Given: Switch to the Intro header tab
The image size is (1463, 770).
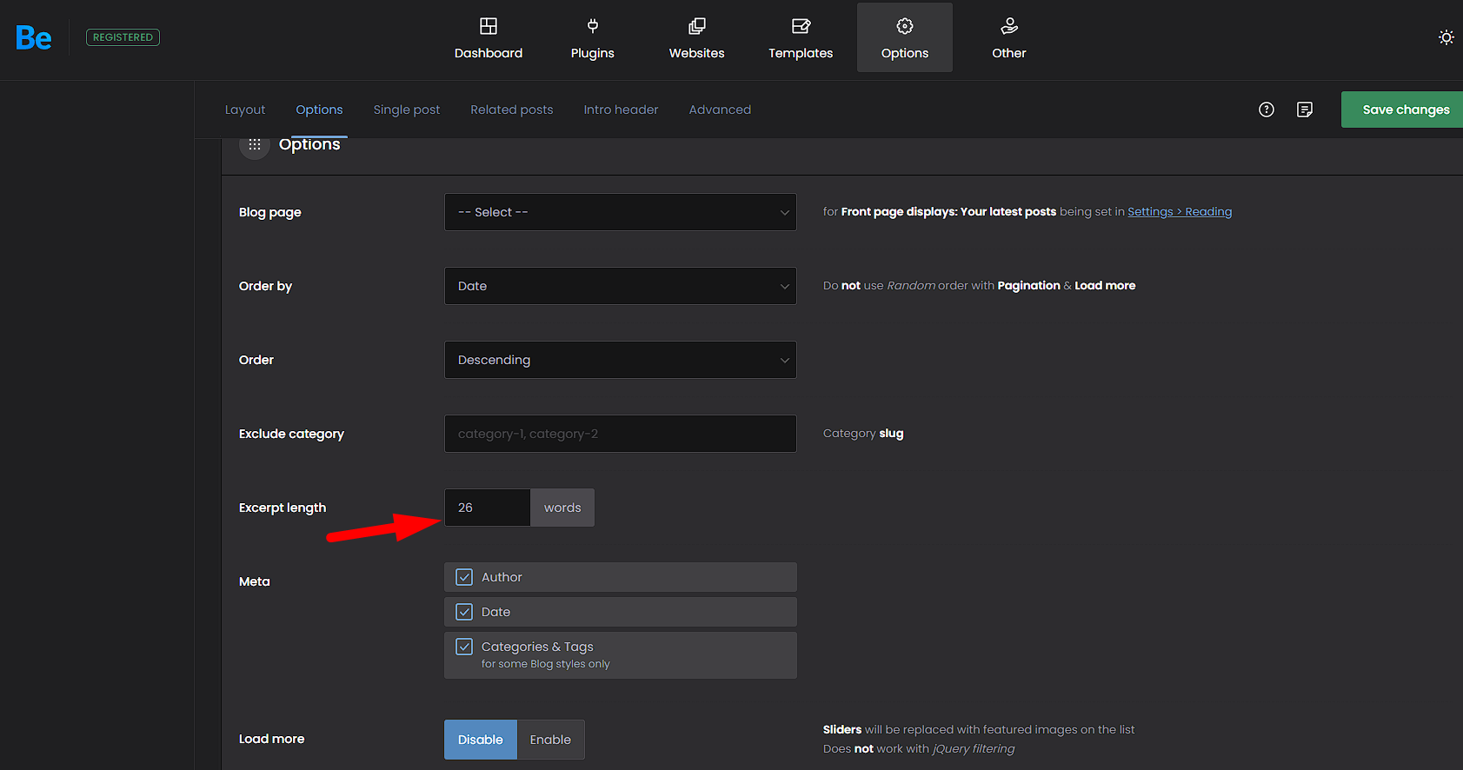Looking at the screenshot, I should click(621, 110).
